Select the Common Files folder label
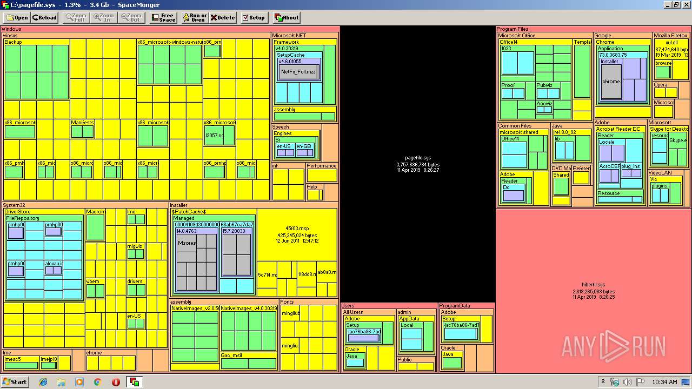The image size is (692, 389). (x=515, y=126)
